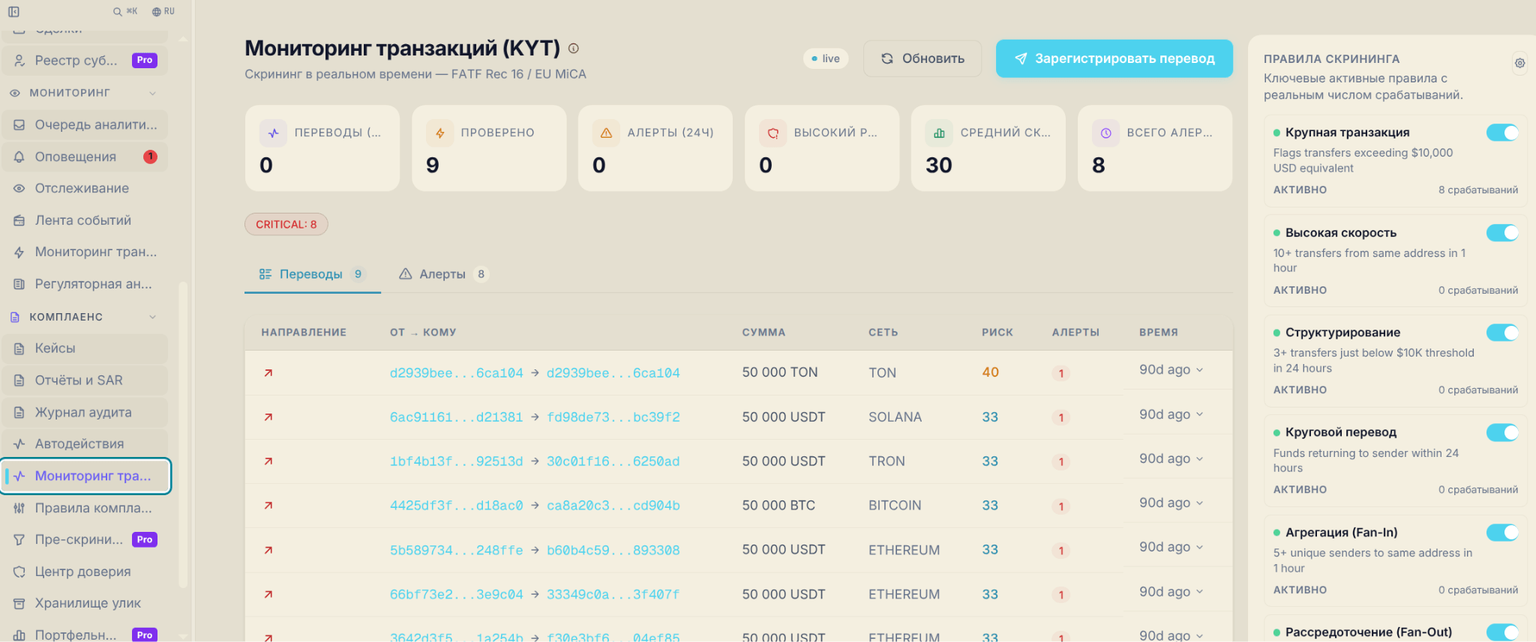The image size is (1536, 642).
Task: Open recipient address ca8a20c3...cd904b link
Action: [613, 506]
